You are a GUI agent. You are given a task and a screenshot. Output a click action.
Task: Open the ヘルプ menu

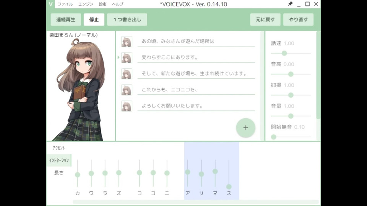point(117,4)
